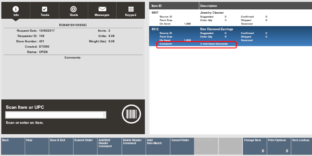
Task: Click Order Qty 5 for Star Diamond Earrings
Action: tap(225, 37)
